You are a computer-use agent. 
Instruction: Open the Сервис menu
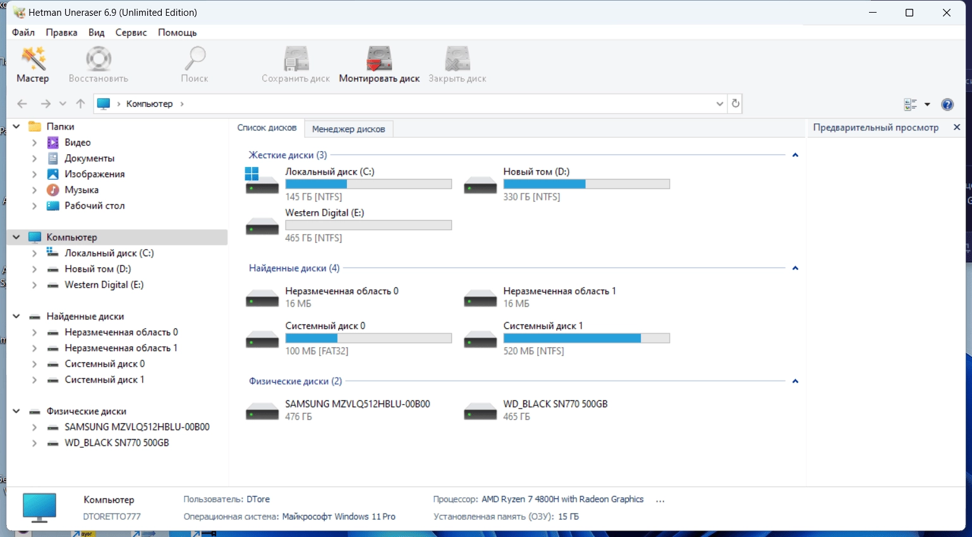(x=131, y=32)
